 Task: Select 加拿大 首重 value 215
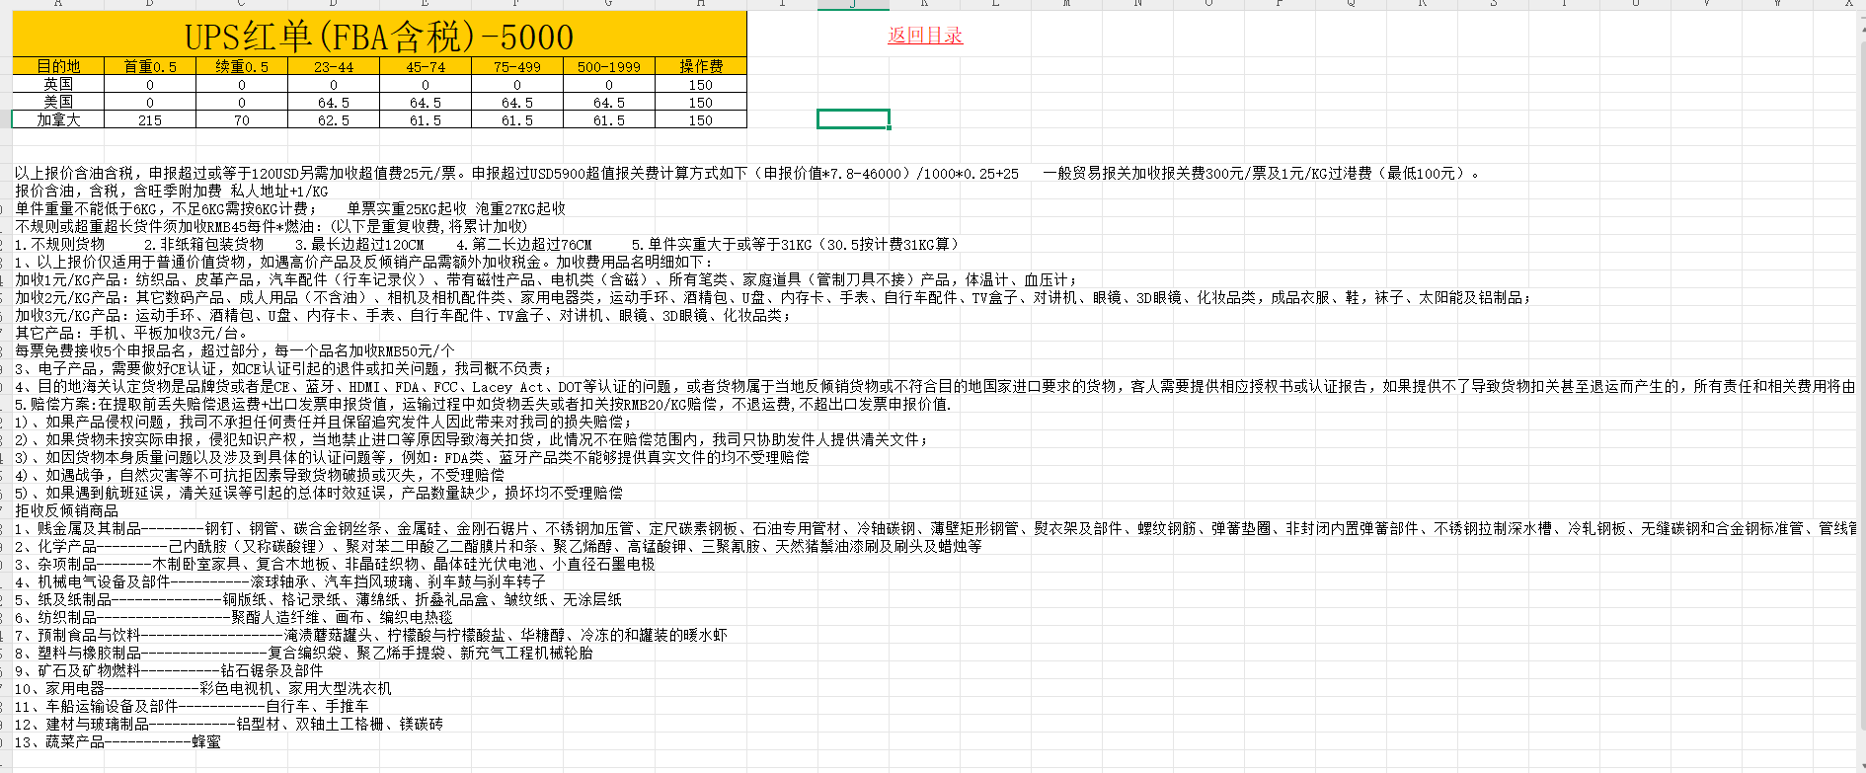point(150,120)
